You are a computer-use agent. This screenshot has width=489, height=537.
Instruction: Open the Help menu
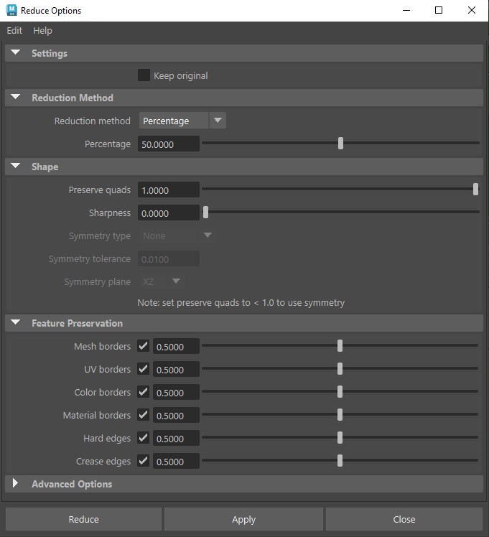coord(42,31)
